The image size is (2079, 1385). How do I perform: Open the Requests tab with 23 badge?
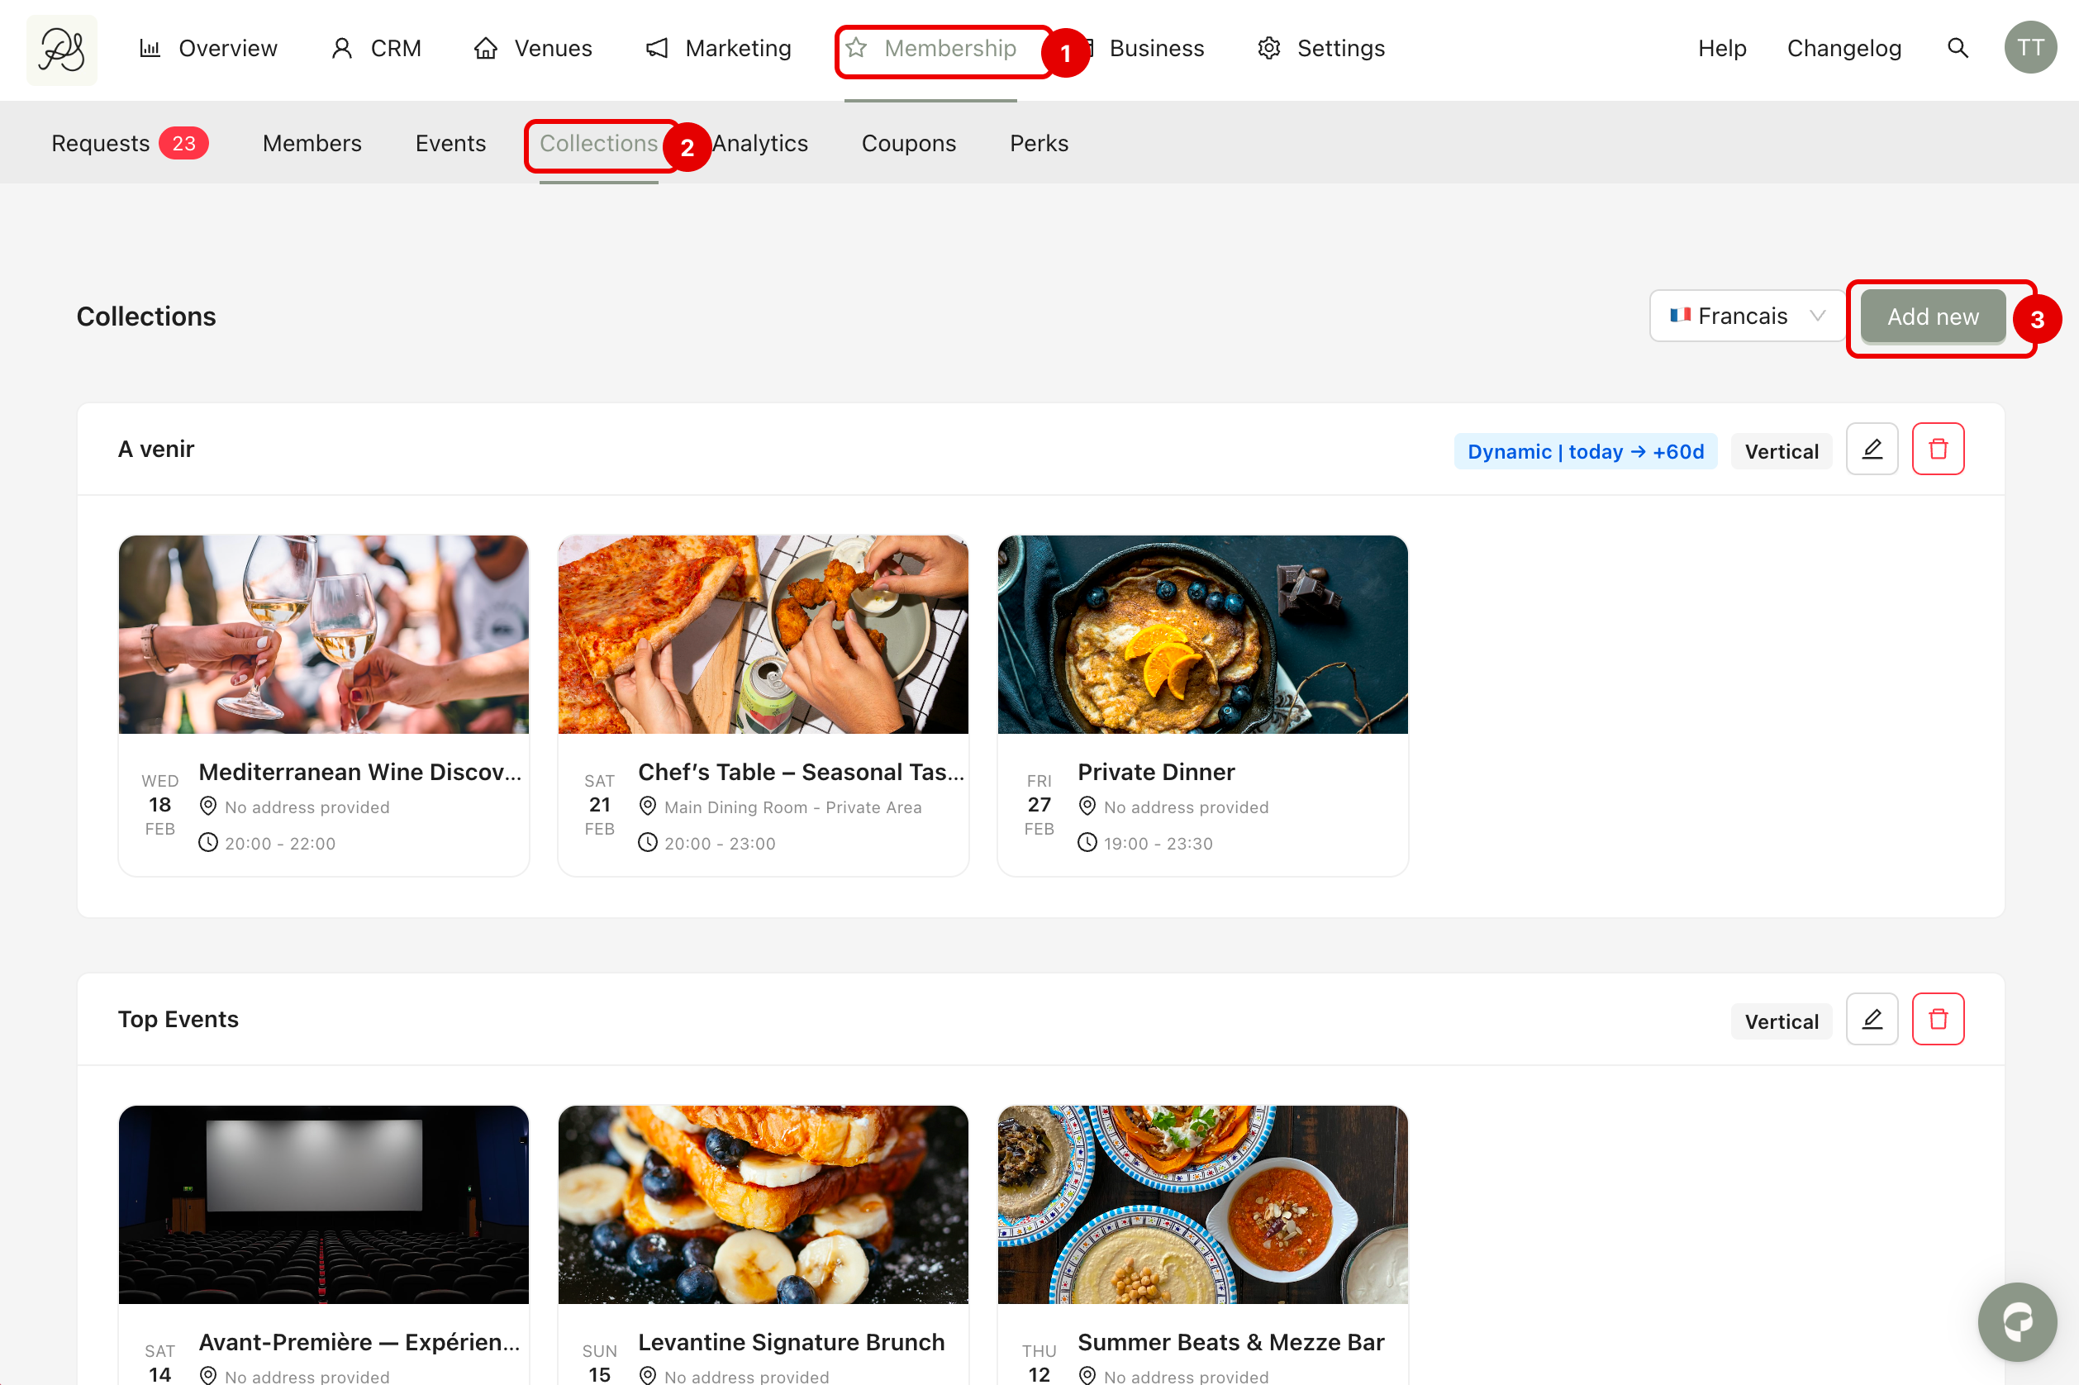tap(129, 143)
